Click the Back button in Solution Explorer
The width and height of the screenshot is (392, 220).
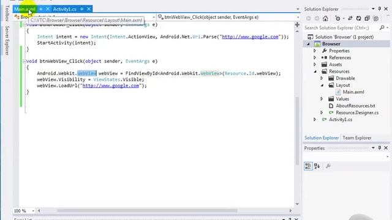[309, 18]
